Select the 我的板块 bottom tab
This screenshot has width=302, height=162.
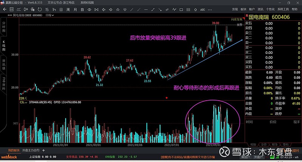(14, 150)
